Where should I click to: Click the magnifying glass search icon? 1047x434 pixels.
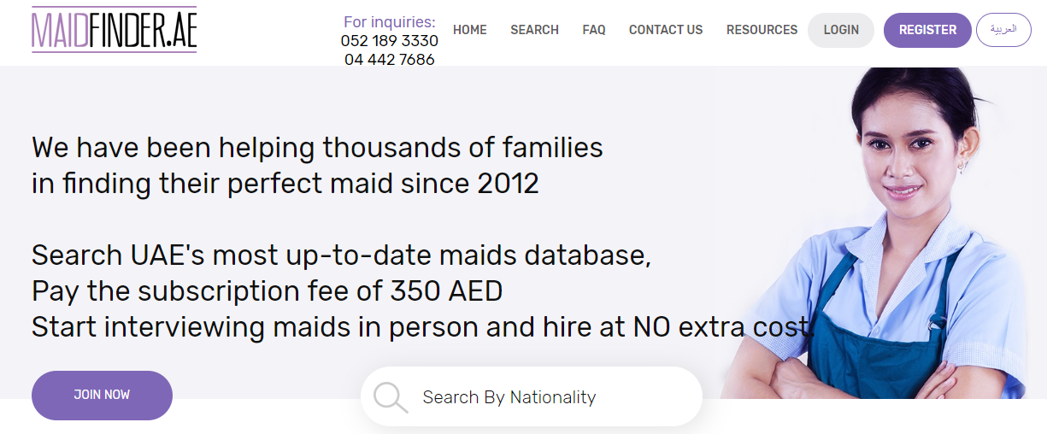click(391, 397)
